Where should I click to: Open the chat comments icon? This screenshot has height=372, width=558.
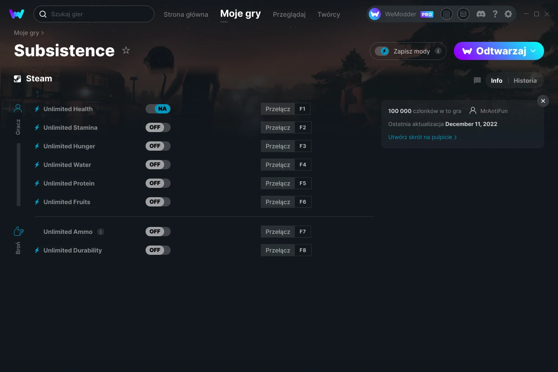[477, 80]
